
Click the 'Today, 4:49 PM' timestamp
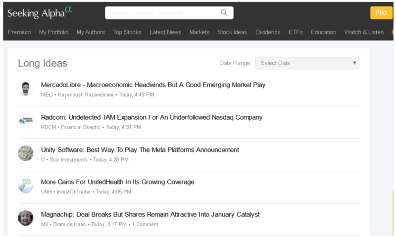pos(137,95)
